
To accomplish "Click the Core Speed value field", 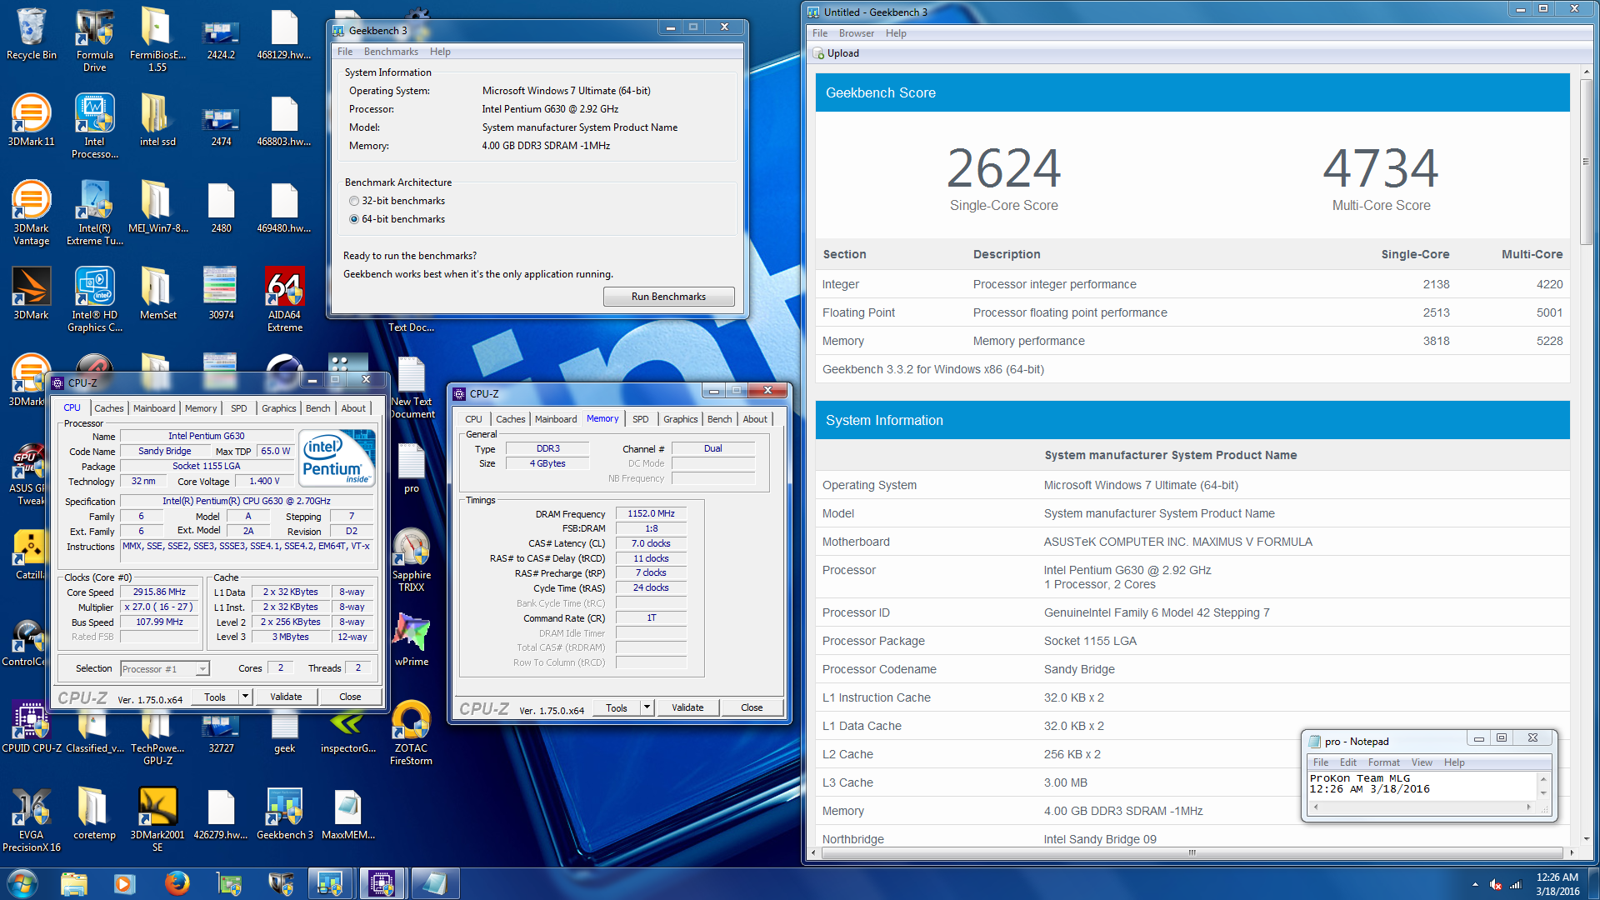I will tap(159, 592).
